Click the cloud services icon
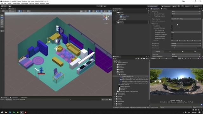This screenshot has height=114, width=203. [x=10, y=6]
